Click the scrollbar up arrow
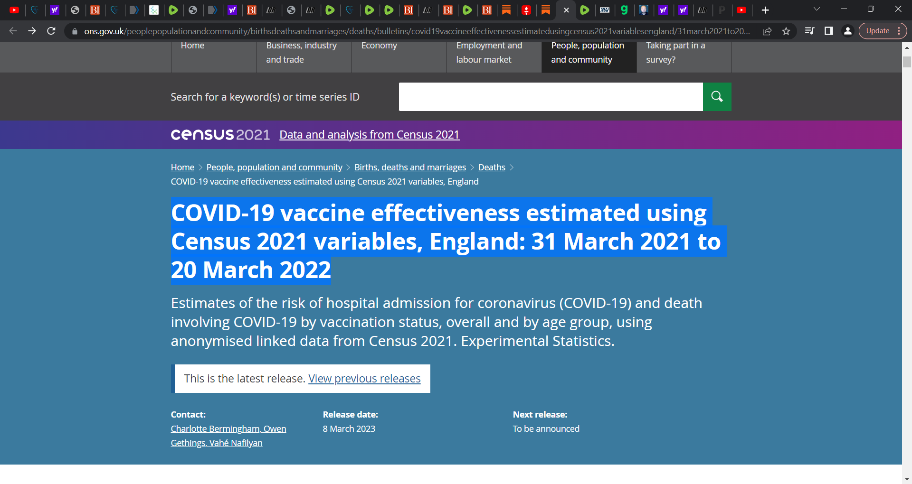 pyautogui.click(x=907, y=47)
